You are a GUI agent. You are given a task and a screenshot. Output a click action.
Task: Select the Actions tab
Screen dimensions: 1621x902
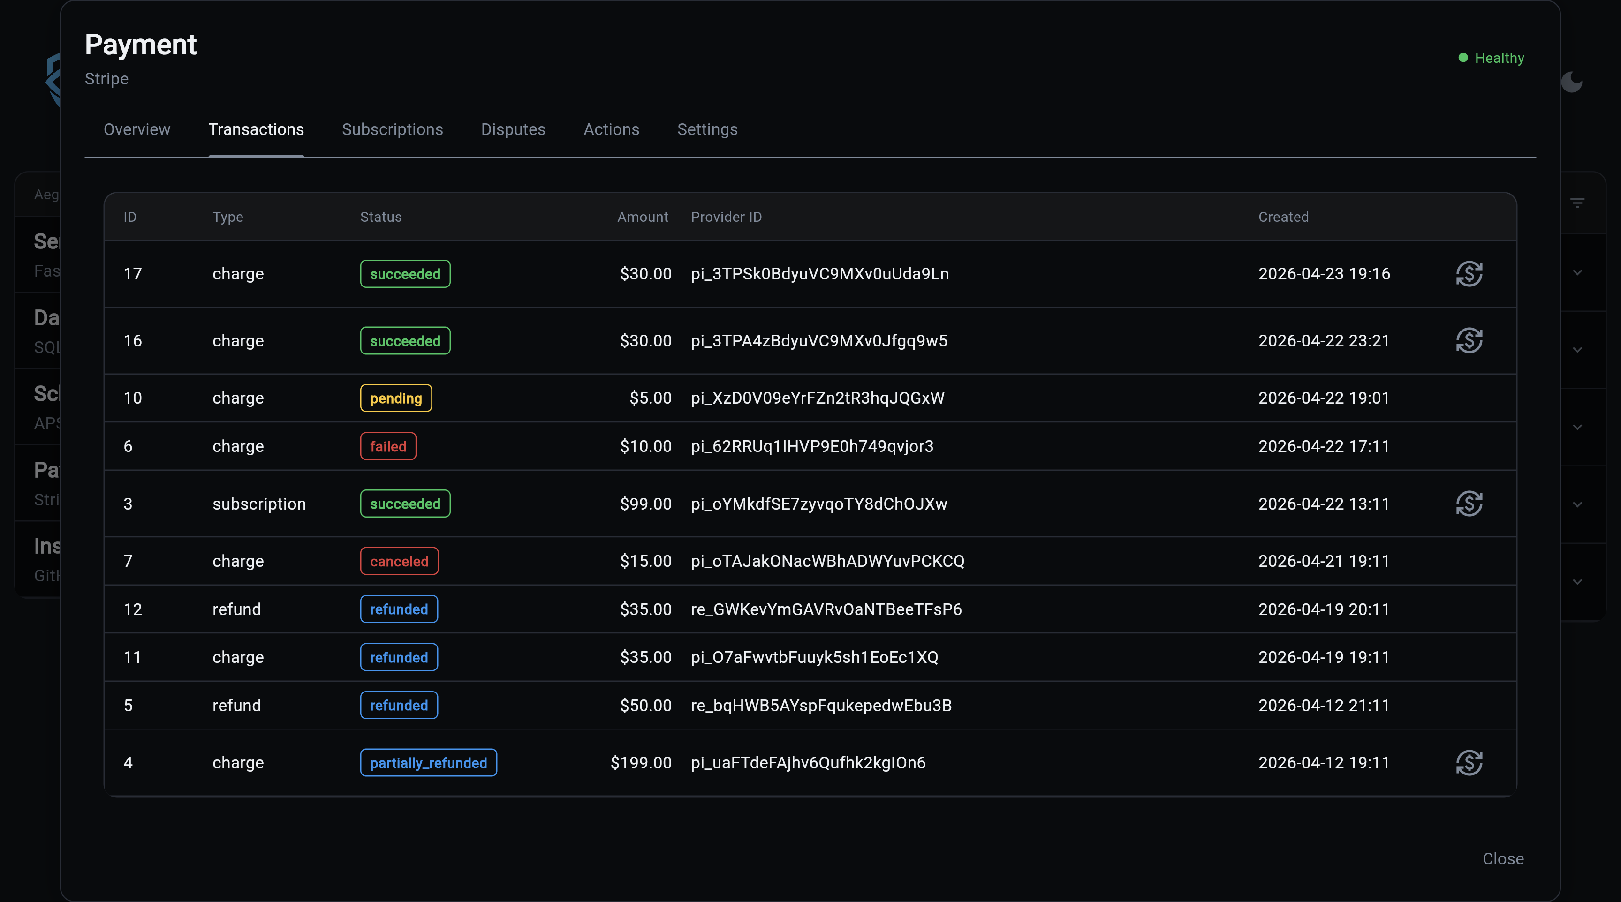click(611, 129)
